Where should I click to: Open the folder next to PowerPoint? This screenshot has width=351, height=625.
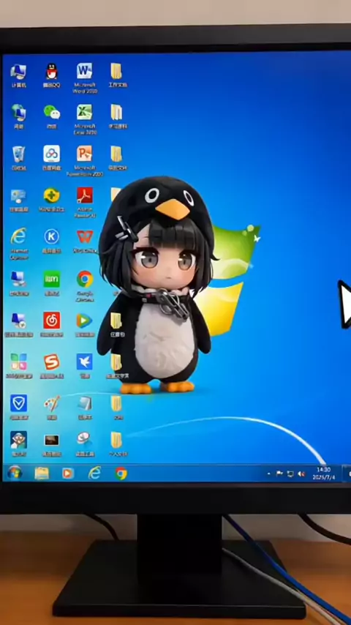(116, 154)
